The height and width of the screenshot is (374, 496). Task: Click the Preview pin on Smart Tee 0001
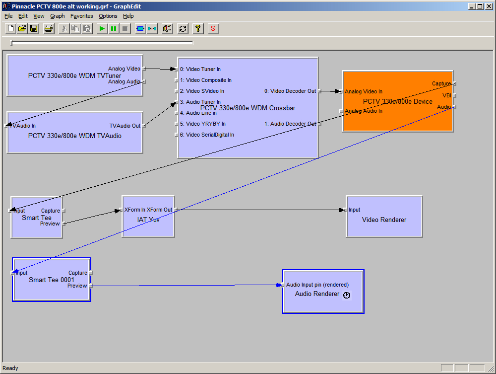[91, 286]
